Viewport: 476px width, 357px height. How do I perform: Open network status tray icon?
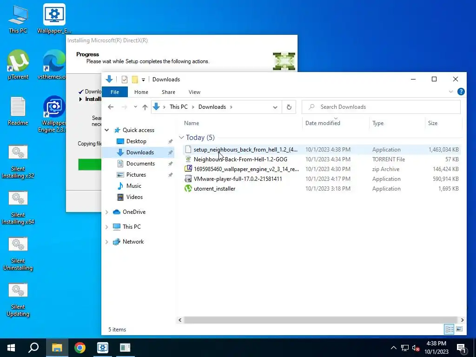(x=405, y=348)
